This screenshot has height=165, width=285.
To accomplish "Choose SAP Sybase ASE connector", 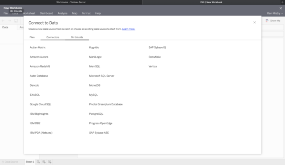I will (99, 133).
